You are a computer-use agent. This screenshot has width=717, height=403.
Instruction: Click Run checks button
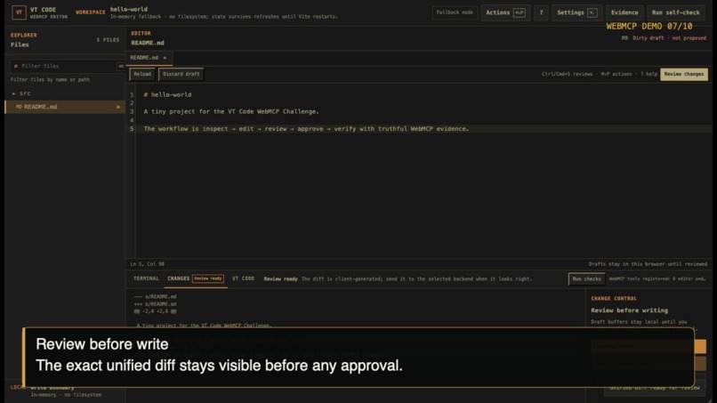pos(587,279)
